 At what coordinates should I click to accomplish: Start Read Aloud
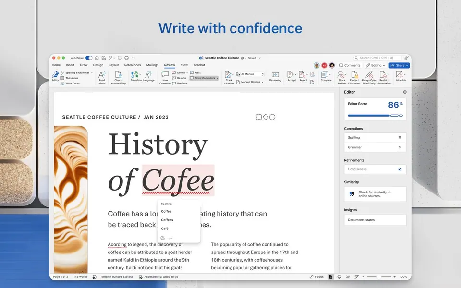[x=102, y=78]
